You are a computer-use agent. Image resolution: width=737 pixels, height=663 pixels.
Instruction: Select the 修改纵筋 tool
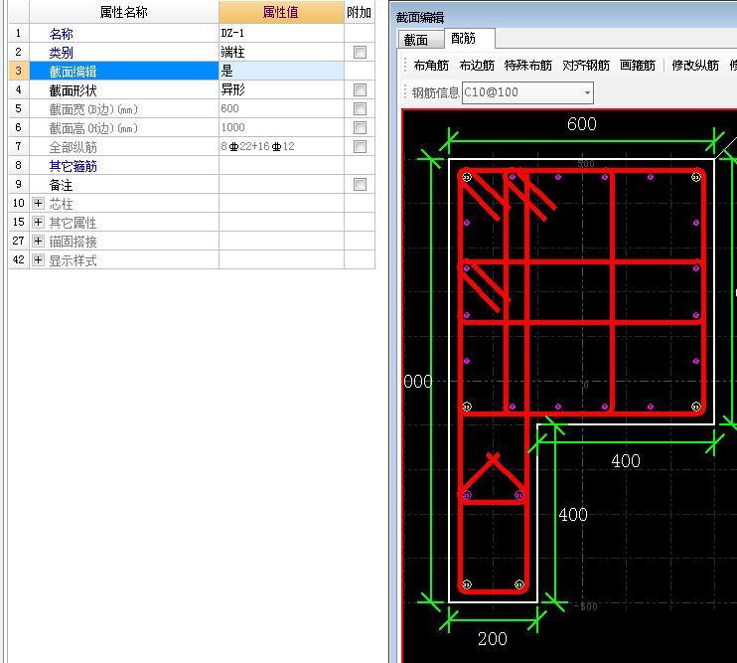coord(695,66)
